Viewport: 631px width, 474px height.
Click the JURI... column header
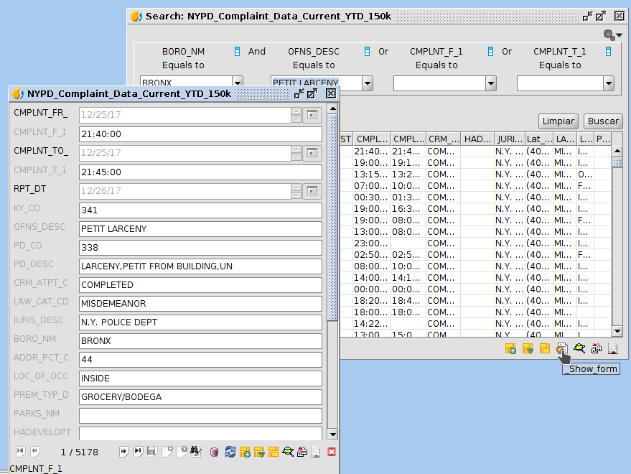tap(509, 139)
